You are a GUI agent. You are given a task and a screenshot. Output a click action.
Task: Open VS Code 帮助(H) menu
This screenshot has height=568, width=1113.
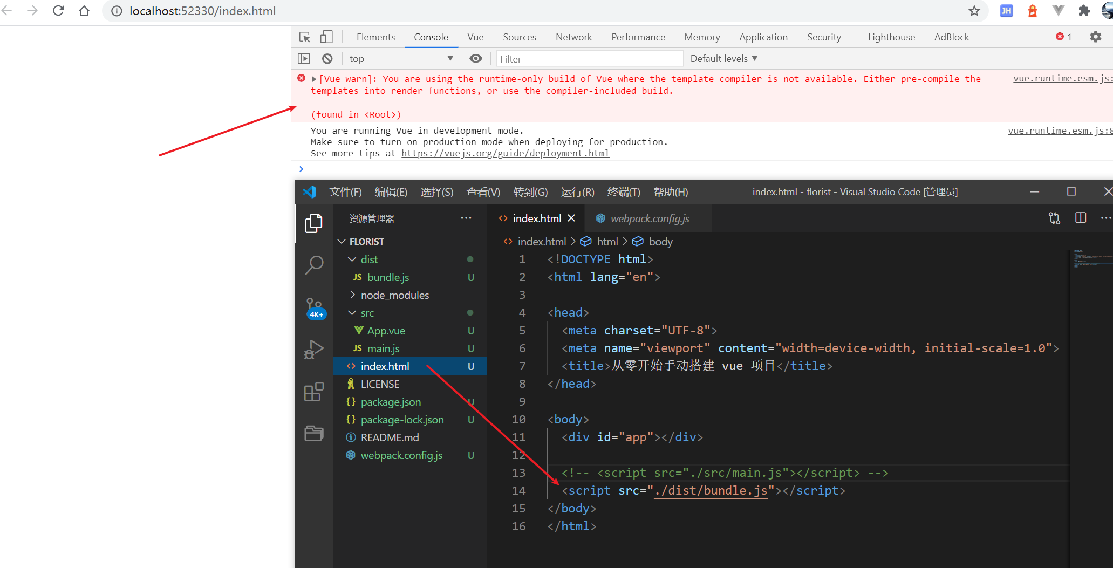[x=671, y=192]
